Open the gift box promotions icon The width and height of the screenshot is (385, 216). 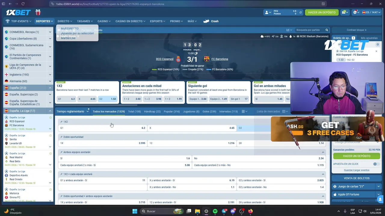(38, 12)
